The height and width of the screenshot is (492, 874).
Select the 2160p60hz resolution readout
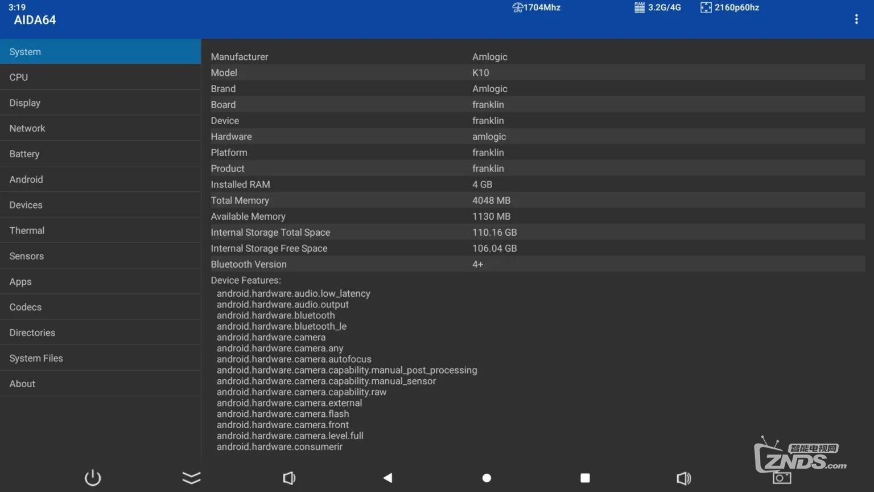[x=737, y=7]
